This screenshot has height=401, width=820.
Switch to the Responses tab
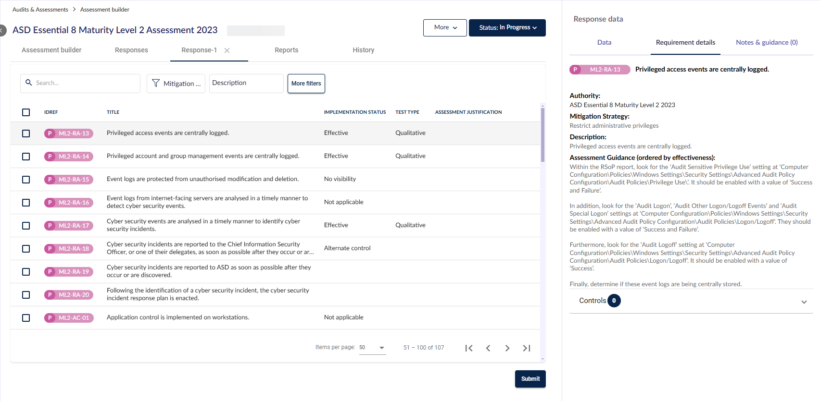pyautogui.click(x=131, y=50)
